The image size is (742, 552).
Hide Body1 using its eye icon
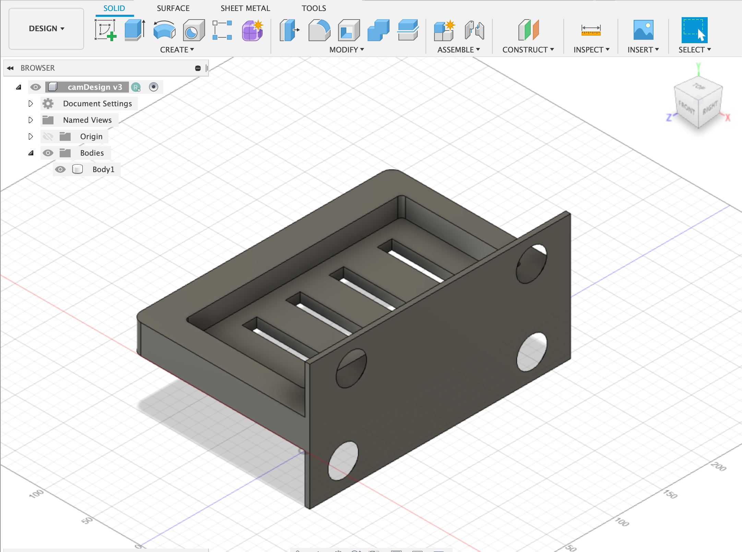click(60, 169)
